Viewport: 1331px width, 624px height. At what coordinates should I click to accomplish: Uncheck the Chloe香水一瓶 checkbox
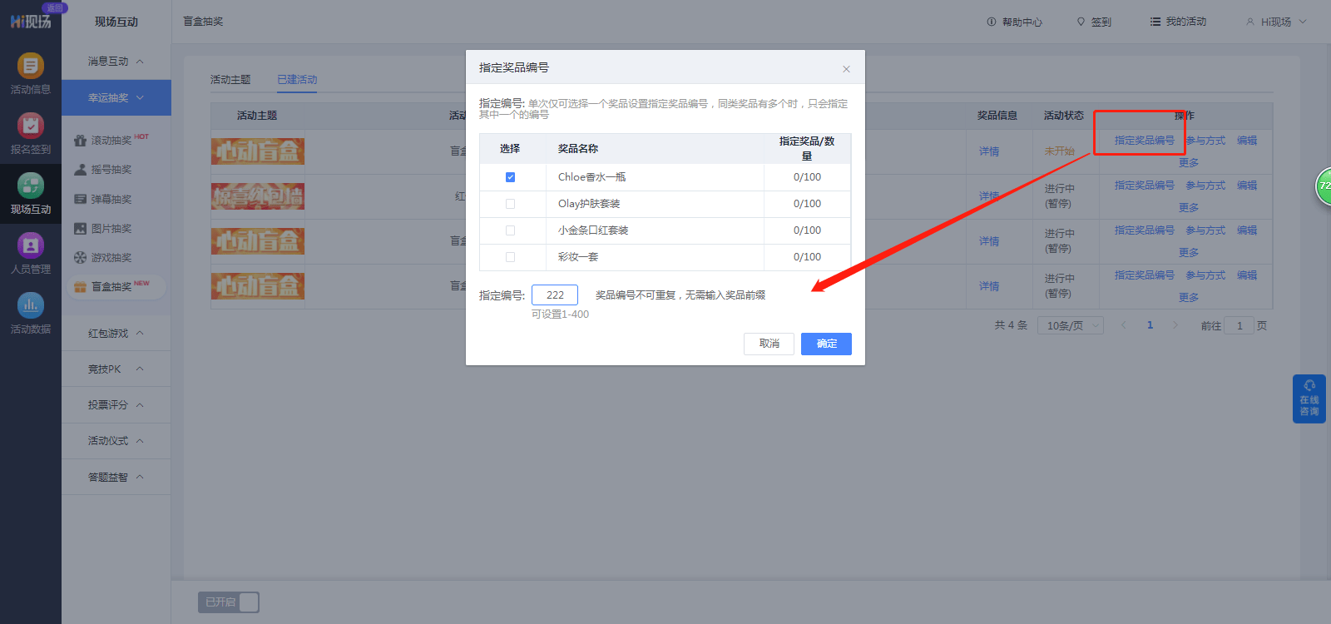coord(510,177)
